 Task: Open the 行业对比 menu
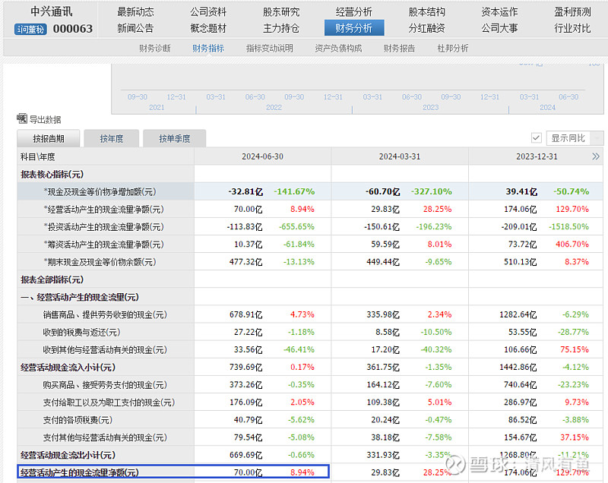572,28
